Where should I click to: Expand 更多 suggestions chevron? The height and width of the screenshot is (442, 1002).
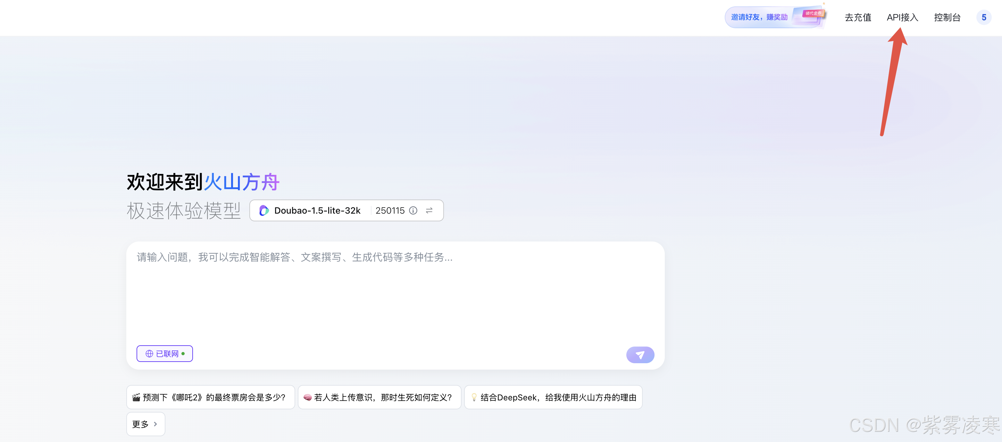(155, 424)
